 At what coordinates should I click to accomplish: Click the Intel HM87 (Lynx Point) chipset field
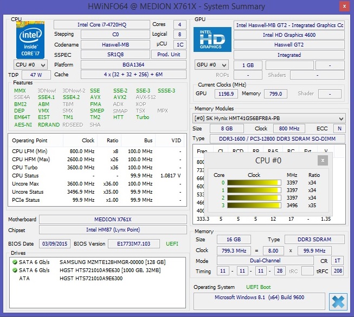click(x=113, y=229)
